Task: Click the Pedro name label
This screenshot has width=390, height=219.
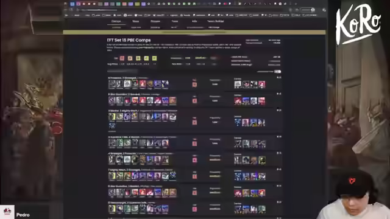Action: pos(23,215)
